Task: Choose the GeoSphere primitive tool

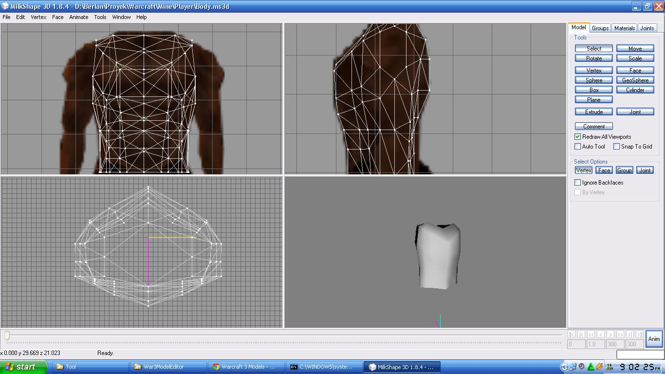Action: pos(635,80)
